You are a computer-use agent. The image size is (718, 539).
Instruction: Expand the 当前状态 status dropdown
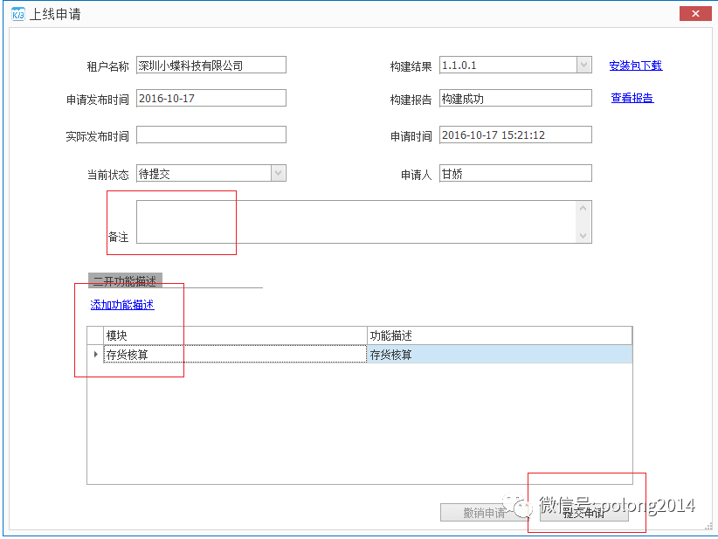click(x=278, y=174)
